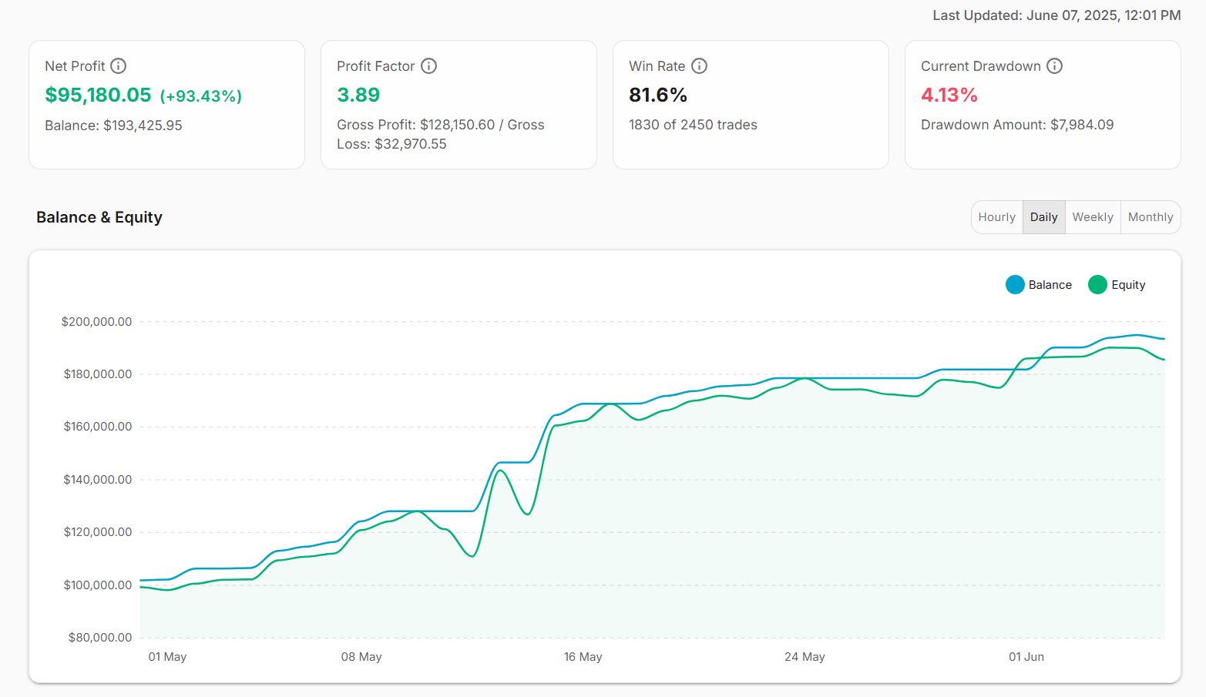The image size is (1206, 697).
Task: Click the green net profit percentage badge
Action: coord(201,96)
